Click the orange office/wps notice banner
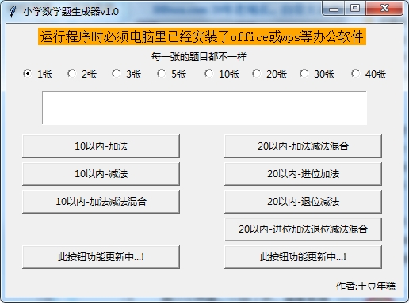The height and width of the screenshot is (303, 409). [202, 36]
